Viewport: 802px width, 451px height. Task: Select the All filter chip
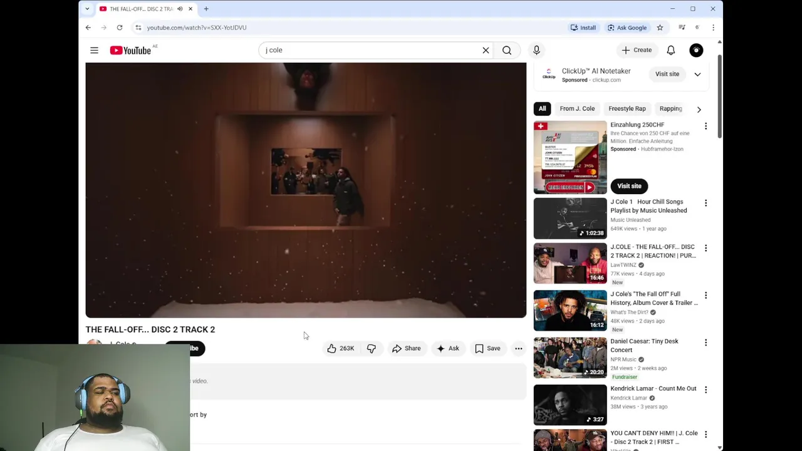(x=542, y=108)
